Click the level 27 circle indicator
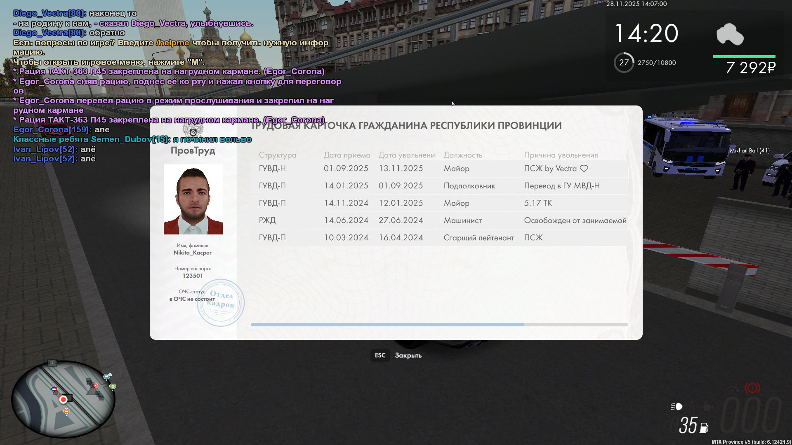This screenshot has height=445, width=792. (x=624, y=63)
